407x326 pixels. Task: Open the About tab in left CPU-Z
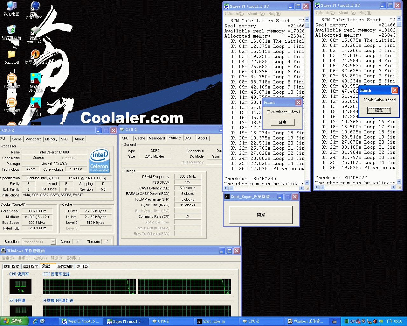79,139
